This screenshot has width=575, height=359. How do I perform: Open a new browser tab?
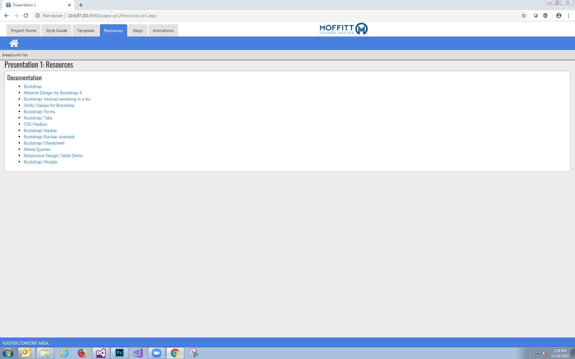point(81,5)
